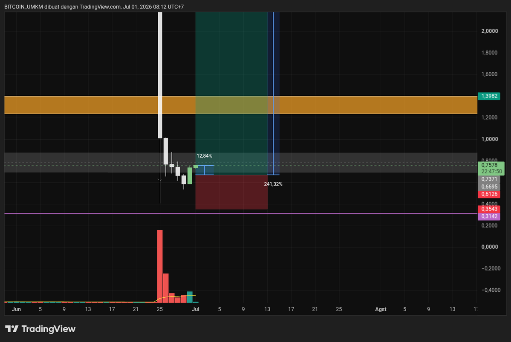511x342 pixels.
Task: Select the dark red stop-loss zone
Action: pyautogui.click(x=231, y=192)
